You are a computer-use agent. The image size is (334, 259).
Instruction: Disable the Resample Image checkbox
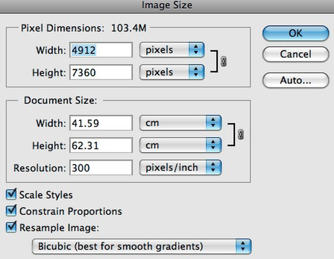(x=11, y=227)
